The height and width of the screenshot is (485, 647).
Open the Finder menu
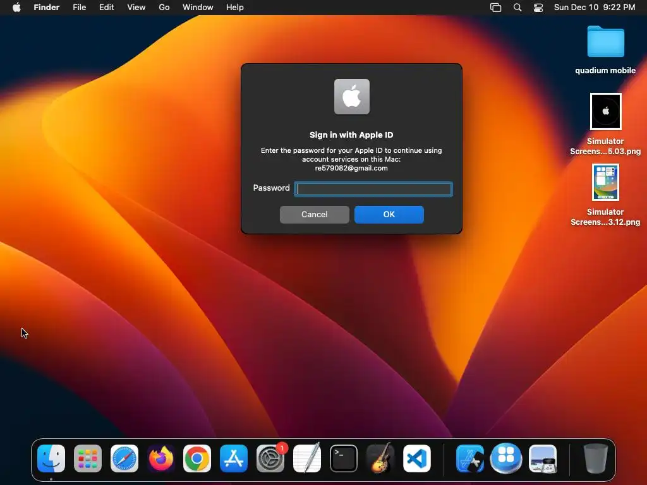pyautogui.click(x=47, y=8)
